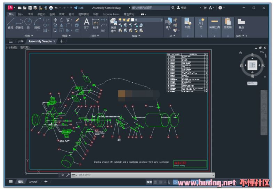Activate the Scale tool in Modify panel

(x=62, y=31)
